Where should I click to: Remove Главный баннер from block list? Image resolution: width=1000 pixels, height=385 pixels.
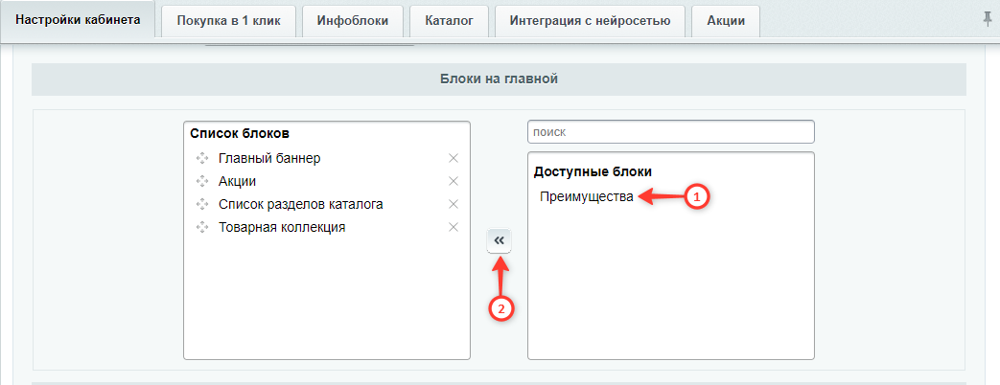(x=453, y=158)
